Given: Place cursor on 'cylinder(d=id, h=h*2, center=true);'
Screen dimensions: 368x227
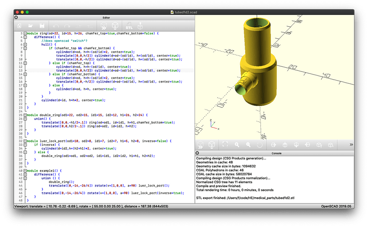Looking at the screenshot, I should point(74,100).
